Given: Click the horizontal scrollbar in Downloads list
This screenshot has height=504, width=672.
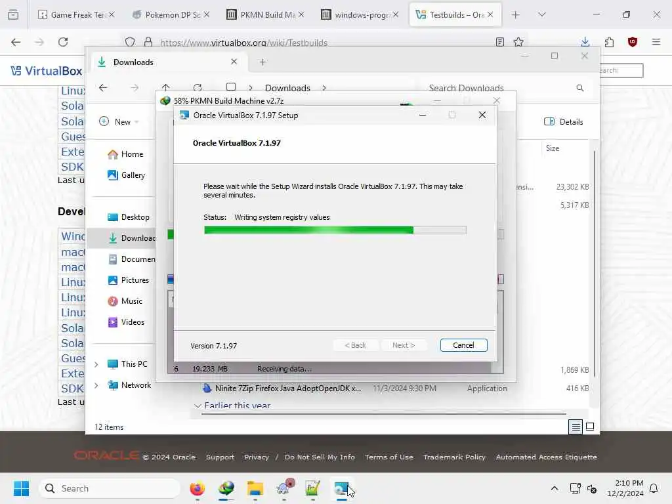Looking at the screenshot, I should pos(384,415).
